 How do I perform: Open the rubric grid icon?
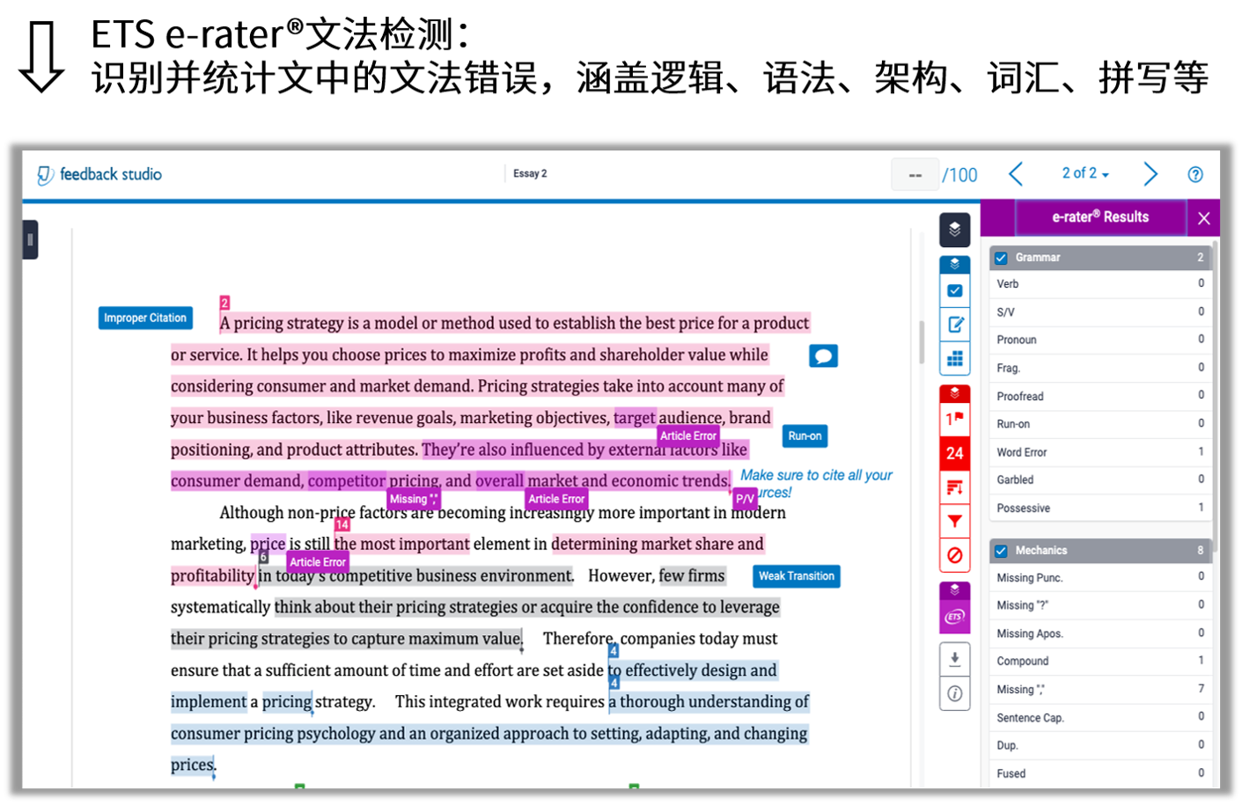[954, 359]
